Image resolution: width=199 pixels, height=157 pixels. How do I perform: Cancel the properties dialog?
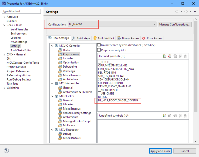(185, 151)
